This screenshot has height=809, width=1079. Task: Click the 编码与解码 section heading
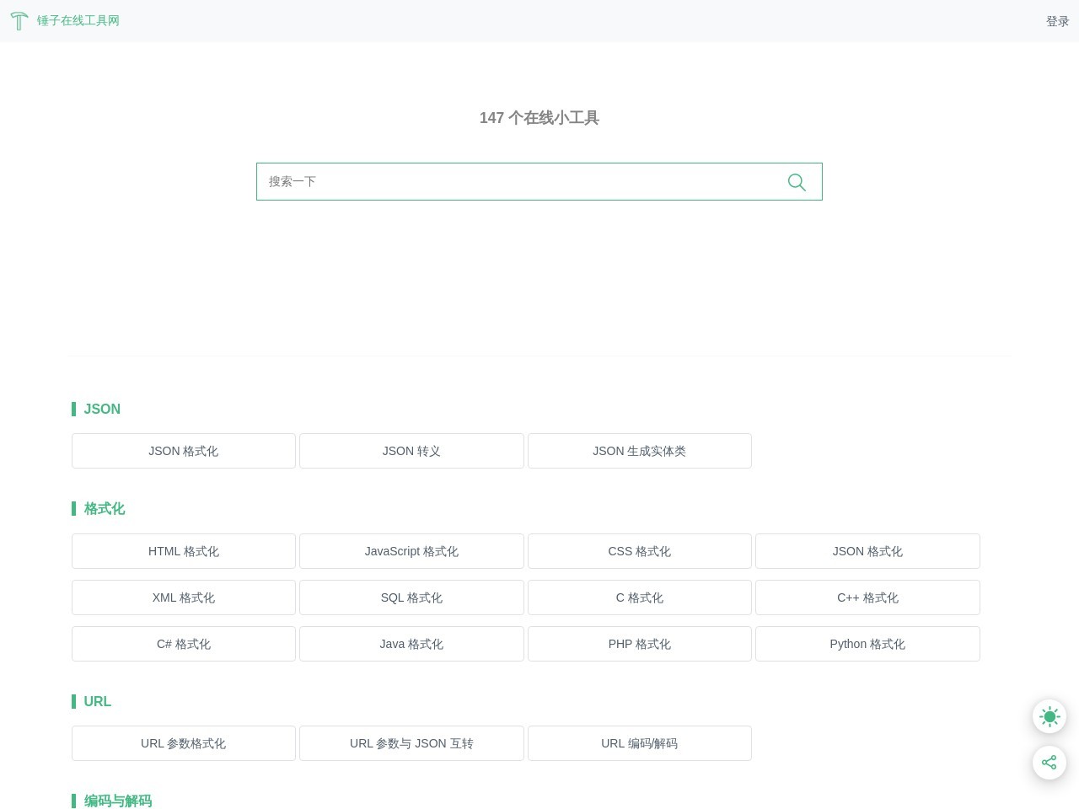118,801
